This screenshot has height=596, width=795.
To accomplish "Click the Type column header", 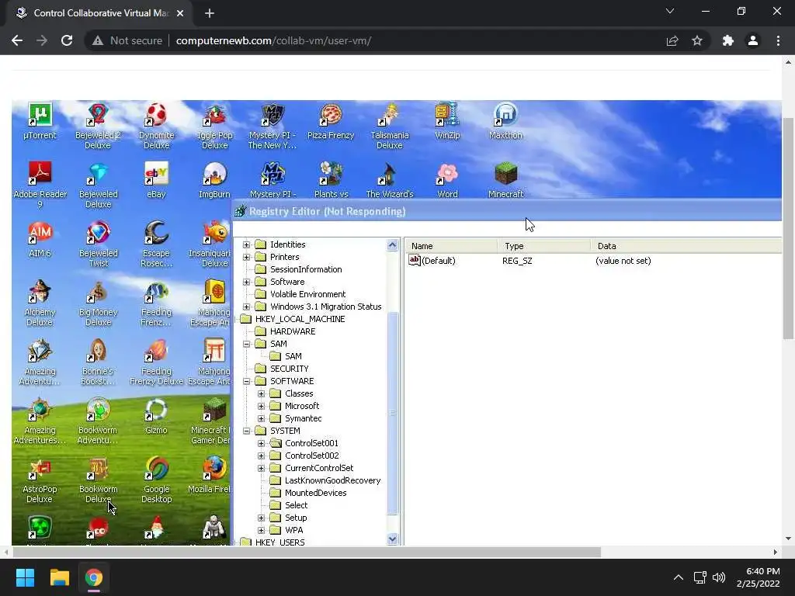I will tap(544, 246).
